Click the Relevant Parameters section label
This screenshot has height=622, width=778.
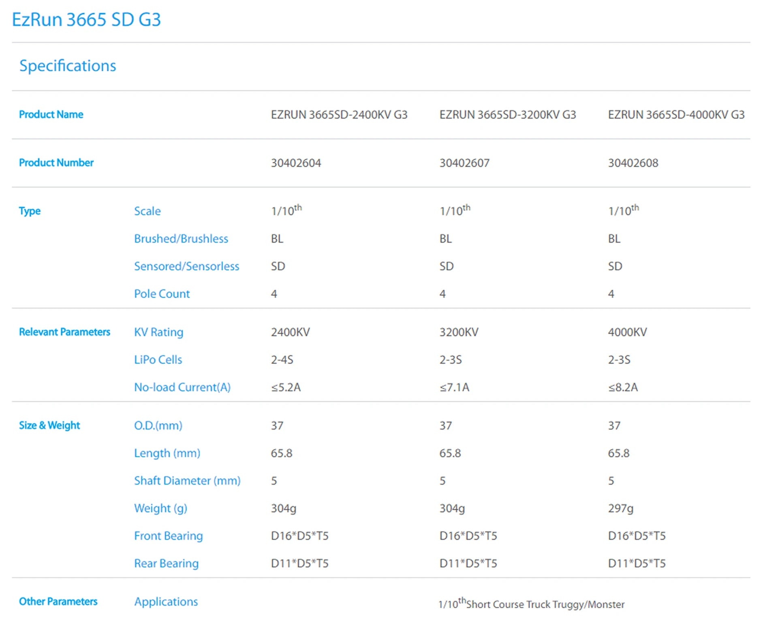pyautogui.click(x=64, y=332)
